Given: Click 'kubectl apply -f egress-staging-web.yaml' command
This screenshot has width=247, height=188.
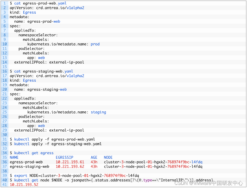Looking at the screenshot, I should point(58,144).
